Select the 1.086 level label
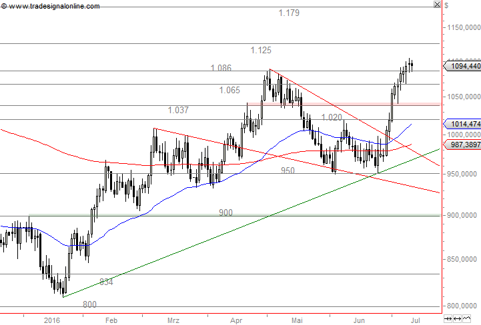This screenshot has width=481, height=325. coord(221,68)
